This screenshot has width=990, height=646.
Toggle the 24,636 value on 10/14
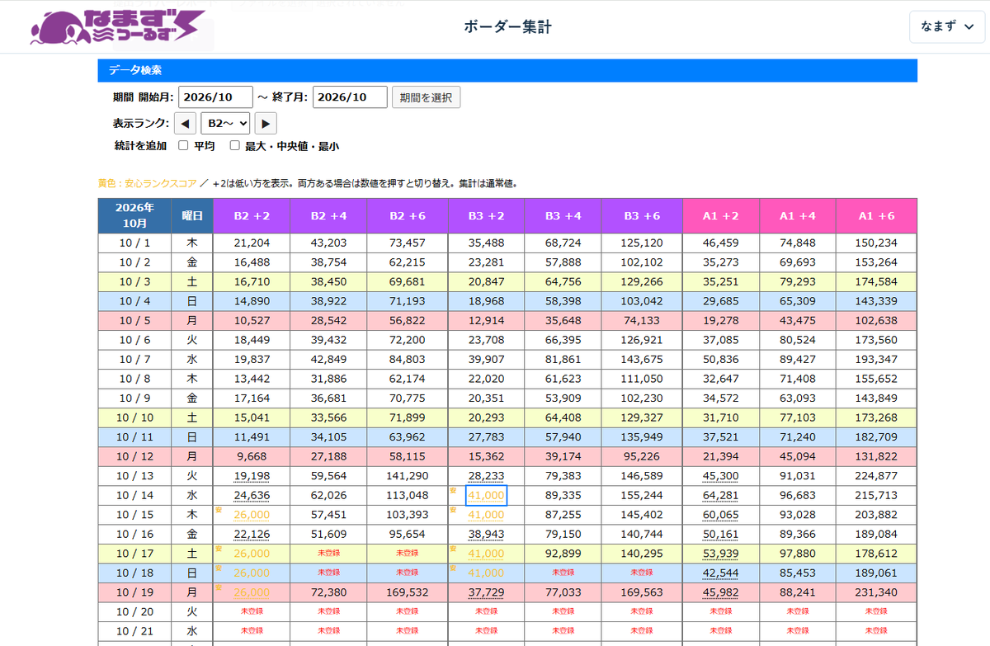[x=252, y=495]
